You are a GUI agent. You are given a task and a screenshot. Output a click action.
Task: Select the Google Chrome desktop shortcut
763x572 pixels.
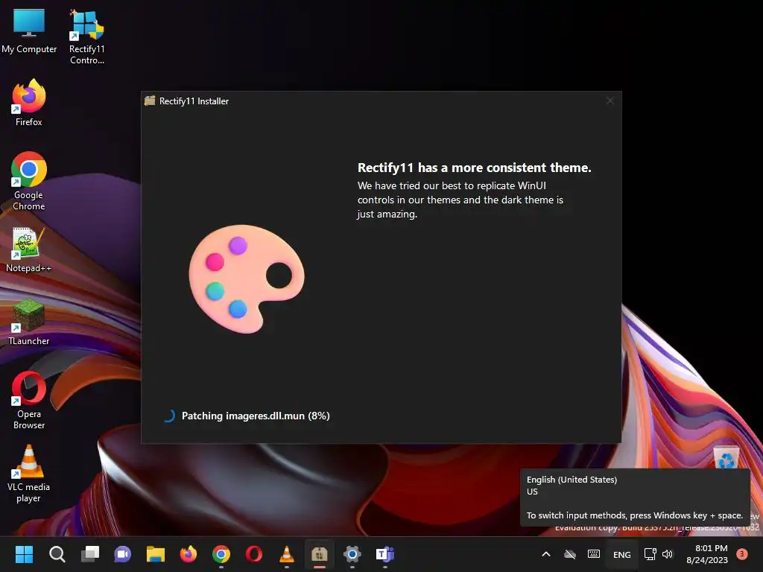pos(29,180)
